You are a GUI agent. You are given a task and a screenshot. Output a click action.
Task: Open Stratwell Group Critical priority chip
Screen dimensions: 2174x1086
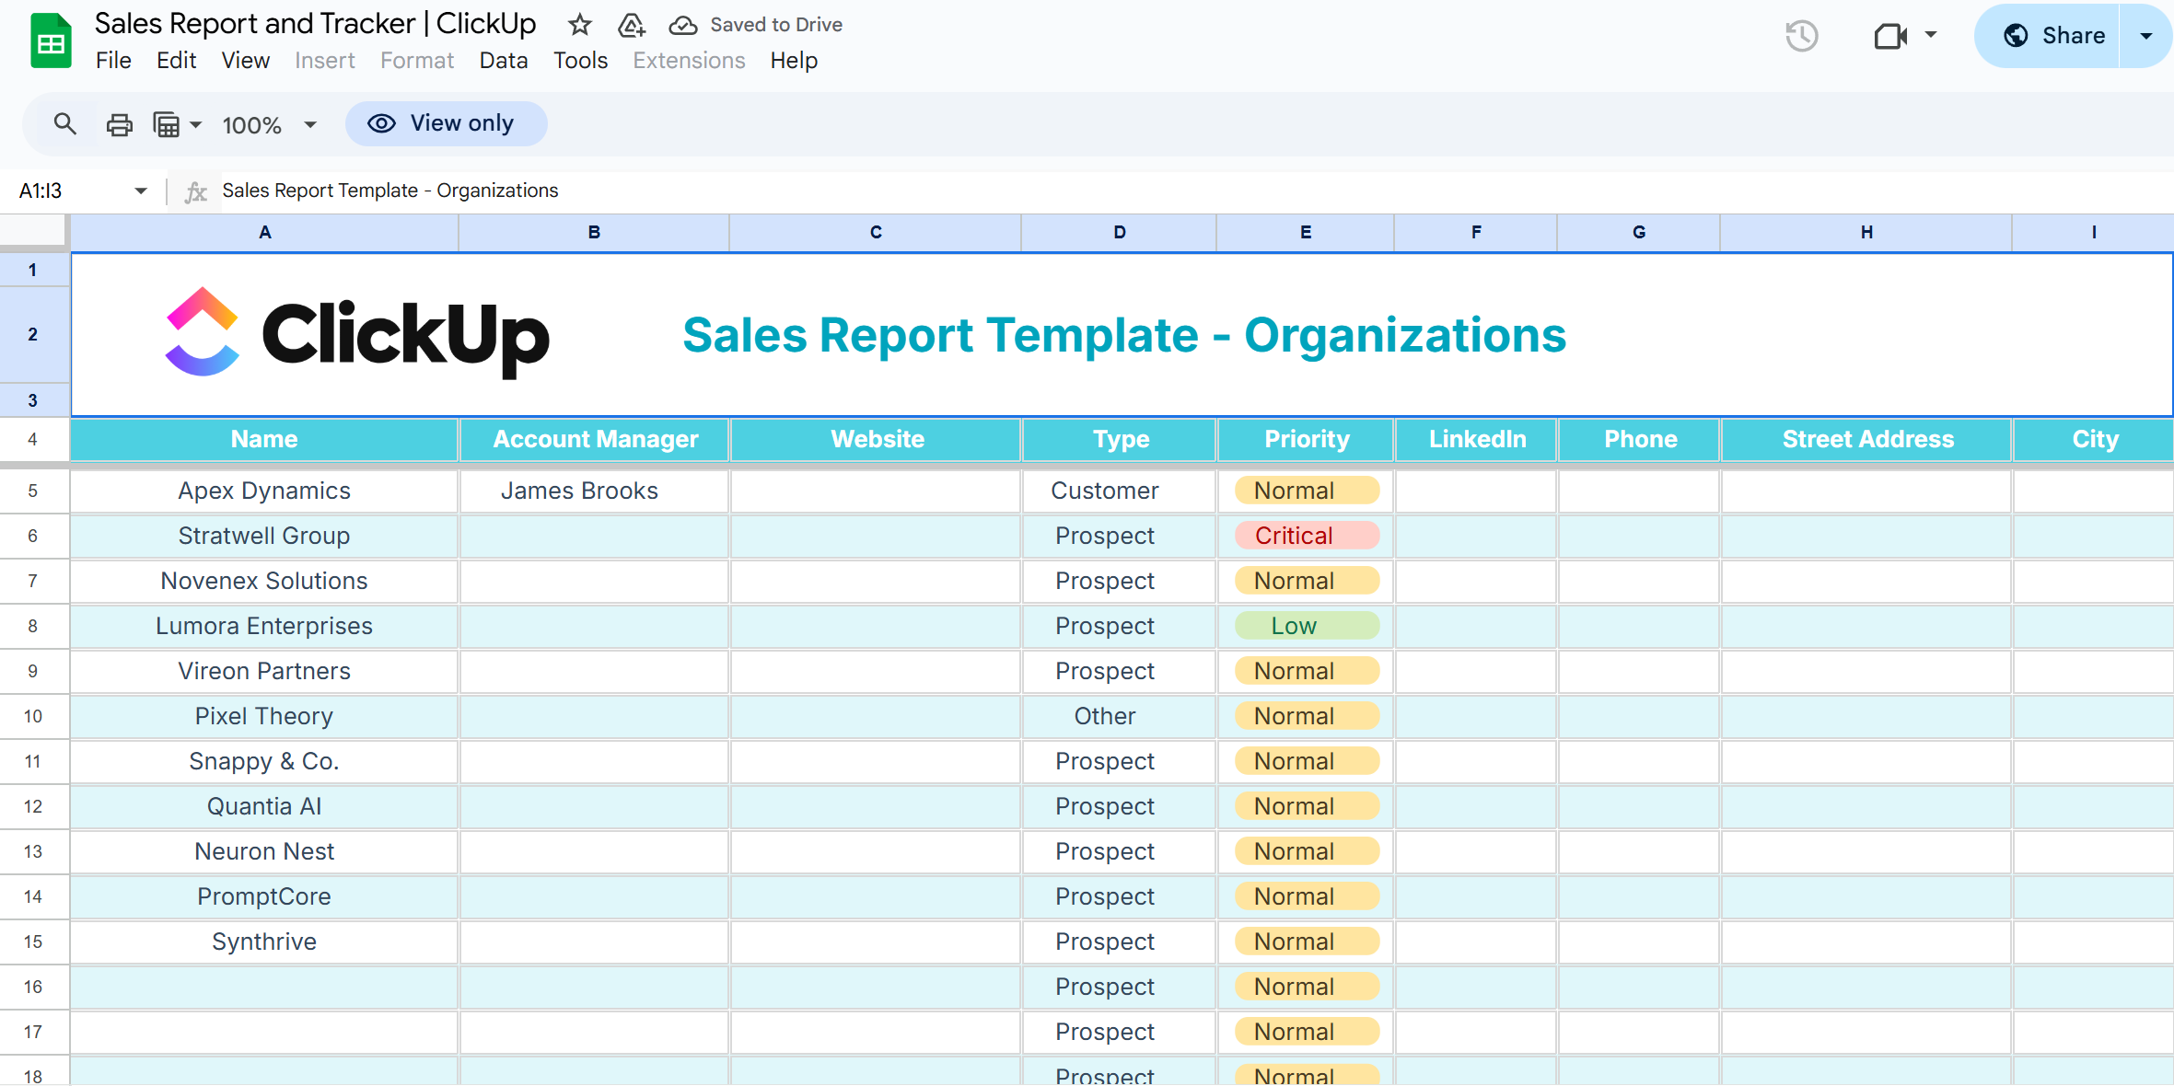coord(1307,536)
